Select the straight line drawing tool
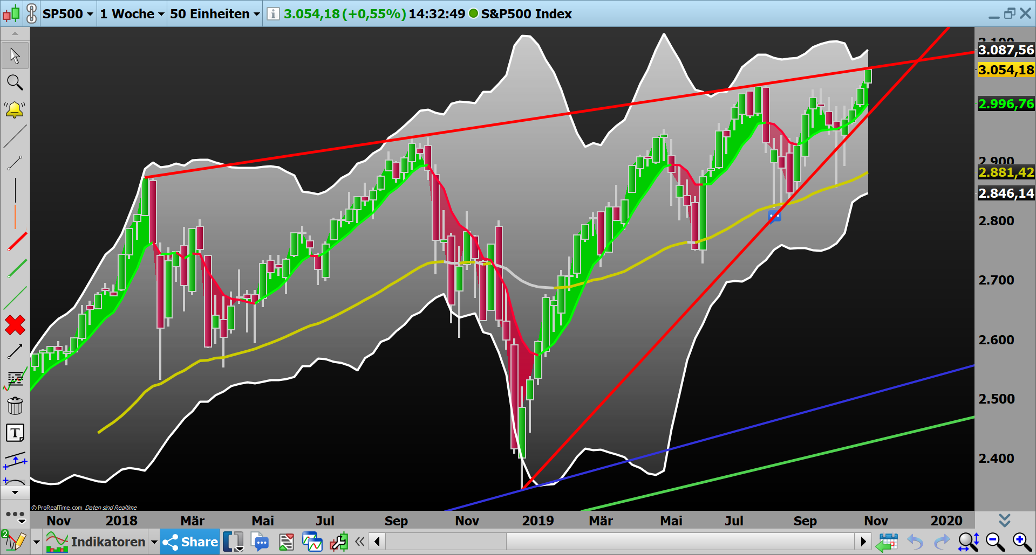 pos(15,136)
